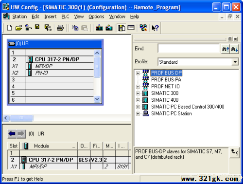Click the Upload to PG icon

(x=109, y=28)
